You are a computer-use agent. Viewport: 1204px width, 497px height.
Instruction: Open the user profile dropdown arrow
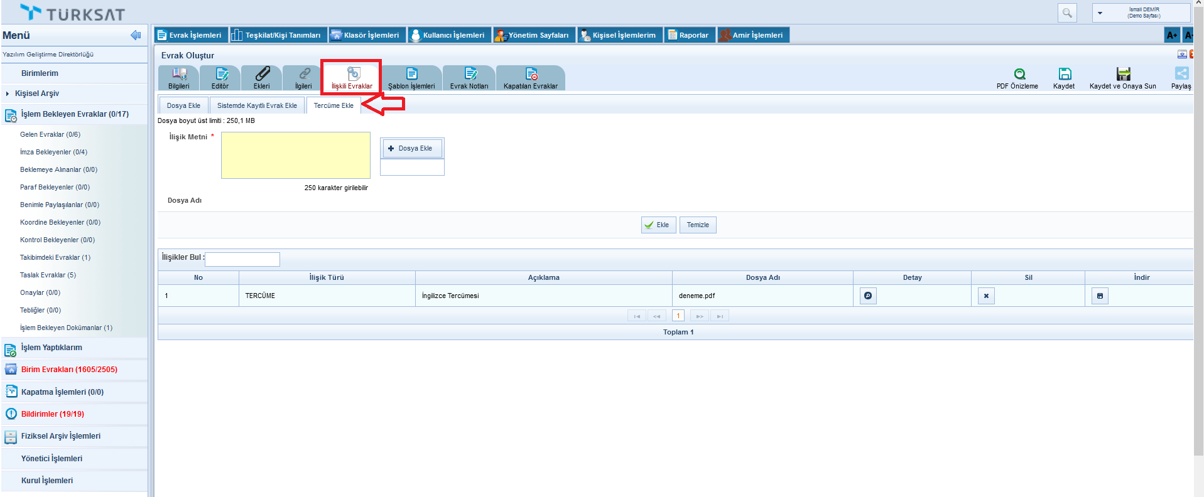tap(1100, 13)
